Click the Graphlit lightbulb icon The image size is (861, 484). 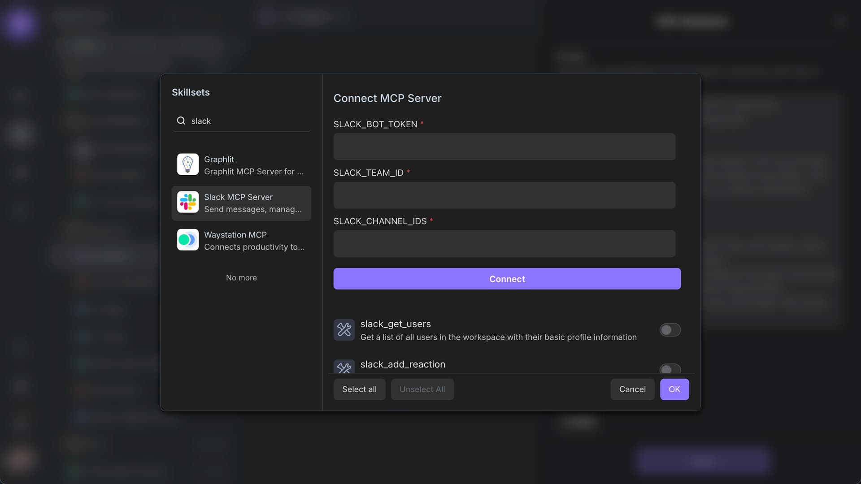[187, 164]
